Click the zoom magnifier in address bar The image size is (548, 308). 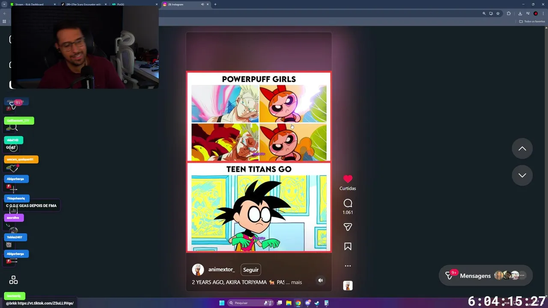484,13
